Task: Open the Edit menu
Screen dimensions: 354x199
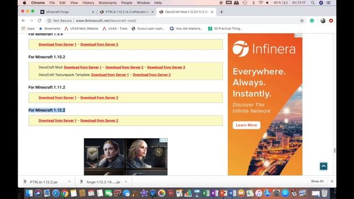Action: (x=63, y=3)
